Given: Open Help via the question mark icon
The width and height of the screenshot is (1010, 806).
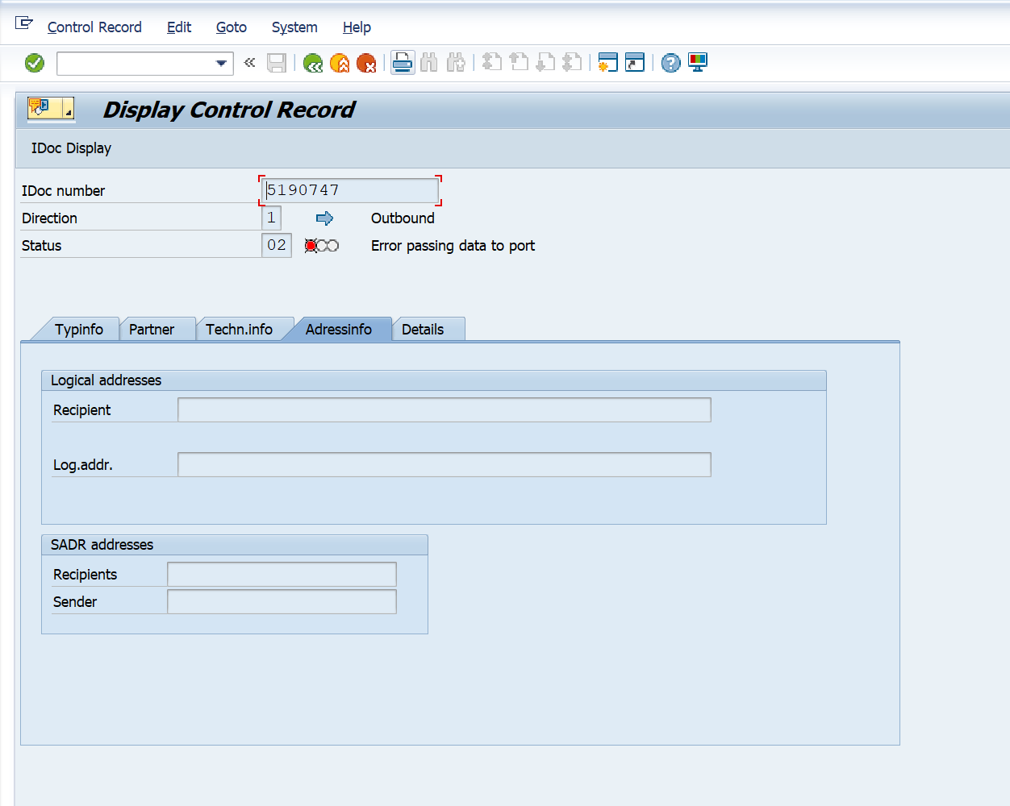Looking at the screenshot, I should point(670,63).
